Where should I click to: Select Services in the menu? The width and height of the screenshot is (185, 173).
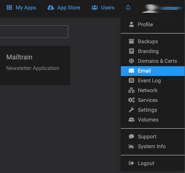click(153, 100)
